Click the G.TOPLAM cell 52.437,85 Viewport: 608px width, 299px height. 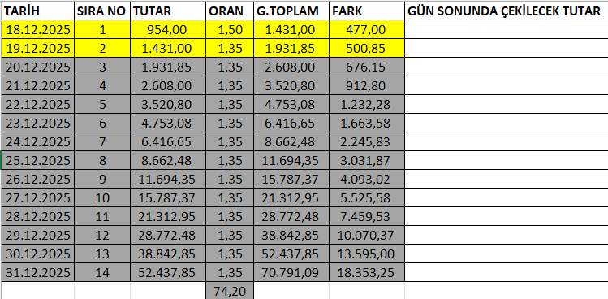[291, 253]
